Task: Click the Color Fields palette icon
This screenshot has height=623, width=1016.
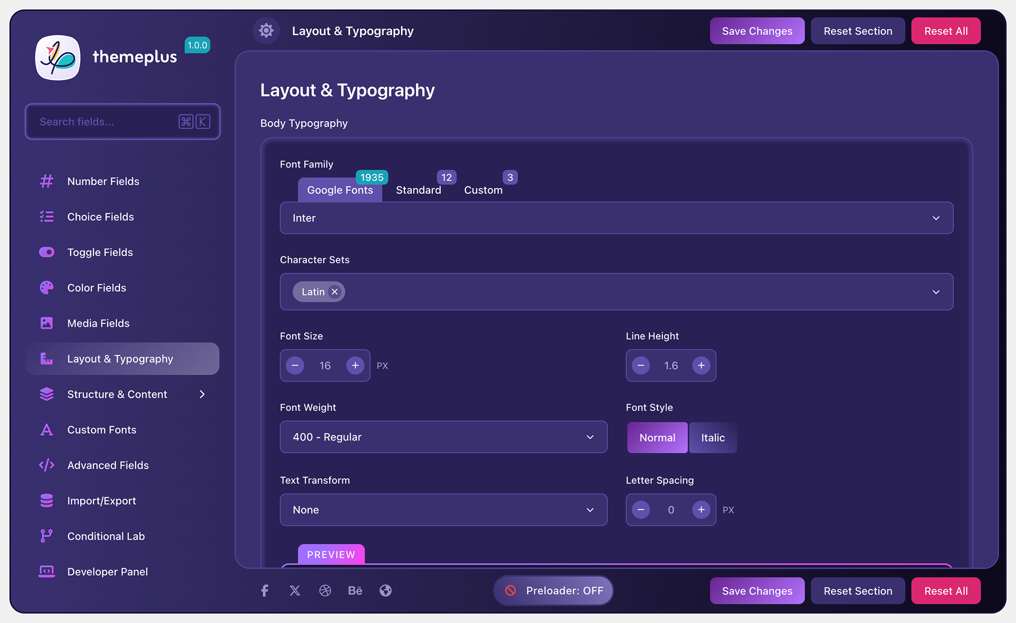Action: click(x=47, y=288)
